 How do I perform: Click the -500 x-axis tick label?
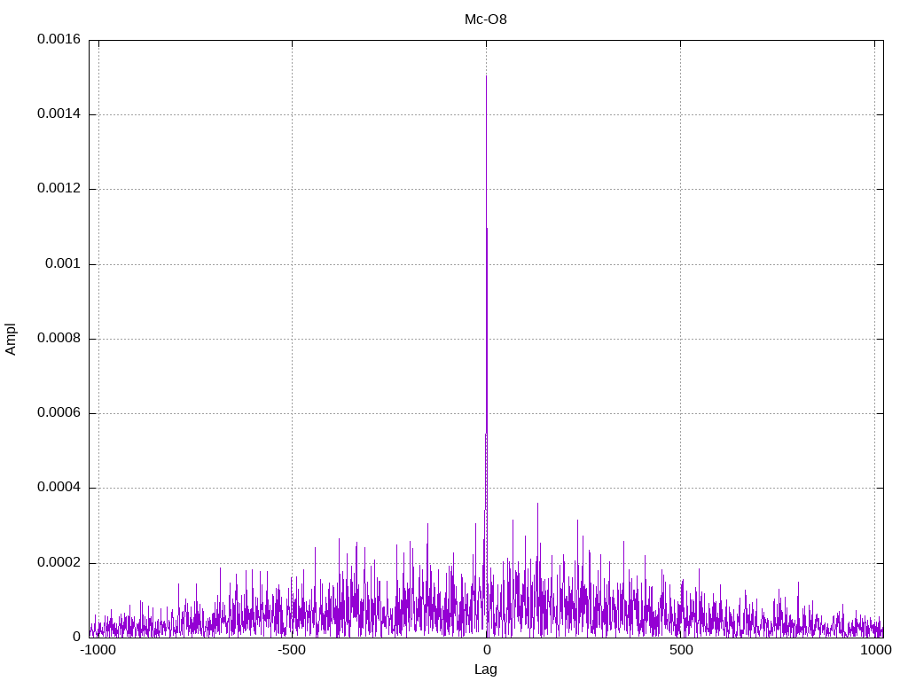pos(292,650)
